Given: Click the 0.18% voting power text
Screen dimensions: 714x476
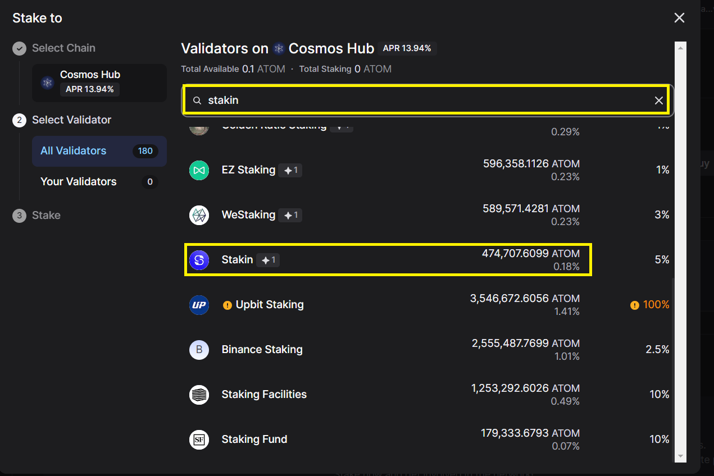Looking at the screenshot, I should [566, 267].
